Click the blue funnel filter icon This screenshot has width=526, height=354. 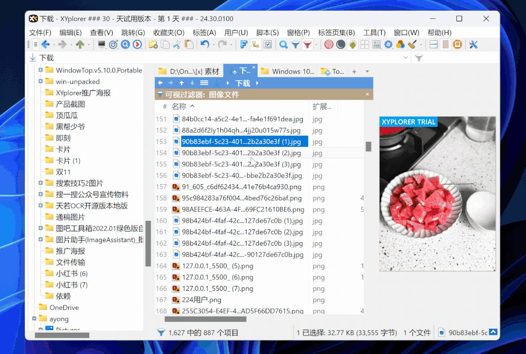(x=295, y=45)
